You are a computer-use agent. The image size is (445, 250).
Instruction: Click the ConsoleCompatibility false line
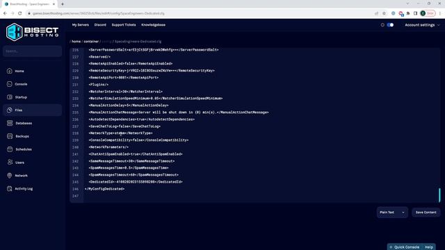[x=138, y=140]
